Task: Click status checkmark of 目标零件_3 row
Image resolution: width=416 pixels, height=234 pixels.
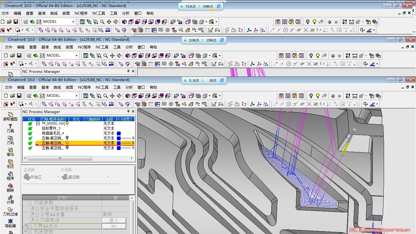Action: (x=30, y=128)
